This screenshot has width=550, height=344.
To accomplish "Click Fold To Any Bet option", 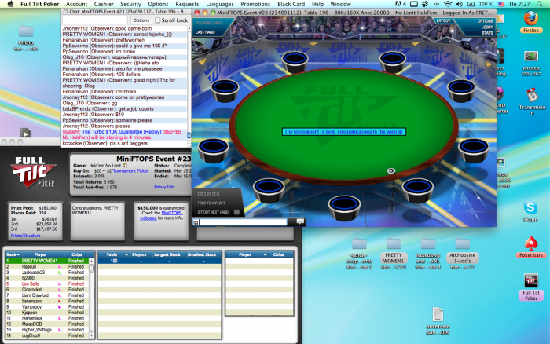I will pyautogui.click(x=211, y=203).
